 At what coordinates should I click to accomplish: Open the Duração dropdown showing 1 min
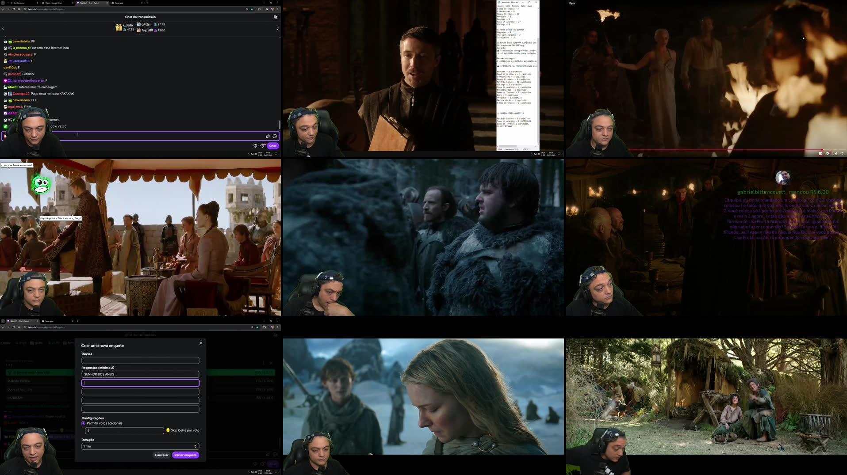coord(140,446)
